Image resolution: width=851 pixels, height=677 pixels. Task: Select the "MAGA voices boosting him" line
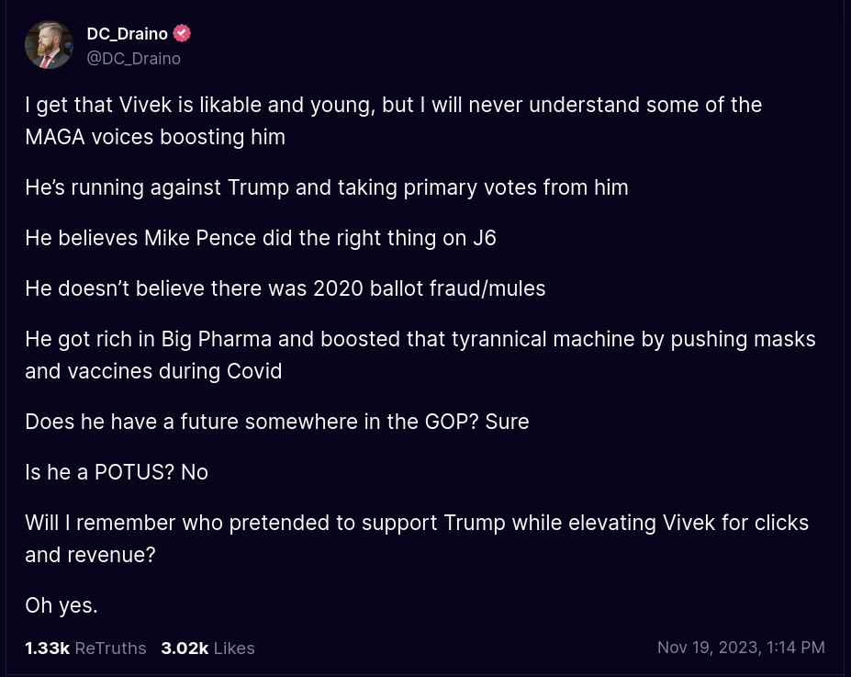point(155,137)
